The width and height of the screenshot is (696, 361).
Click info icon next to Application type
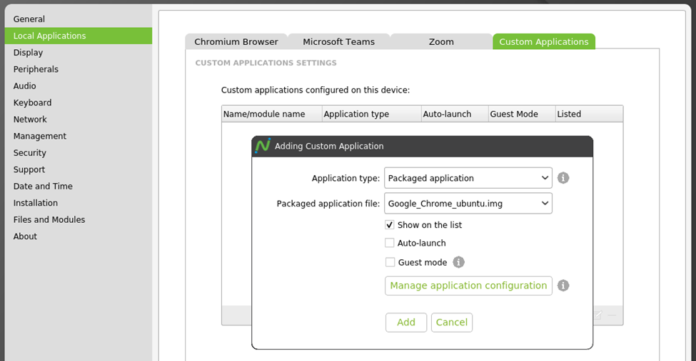[563, 178]
